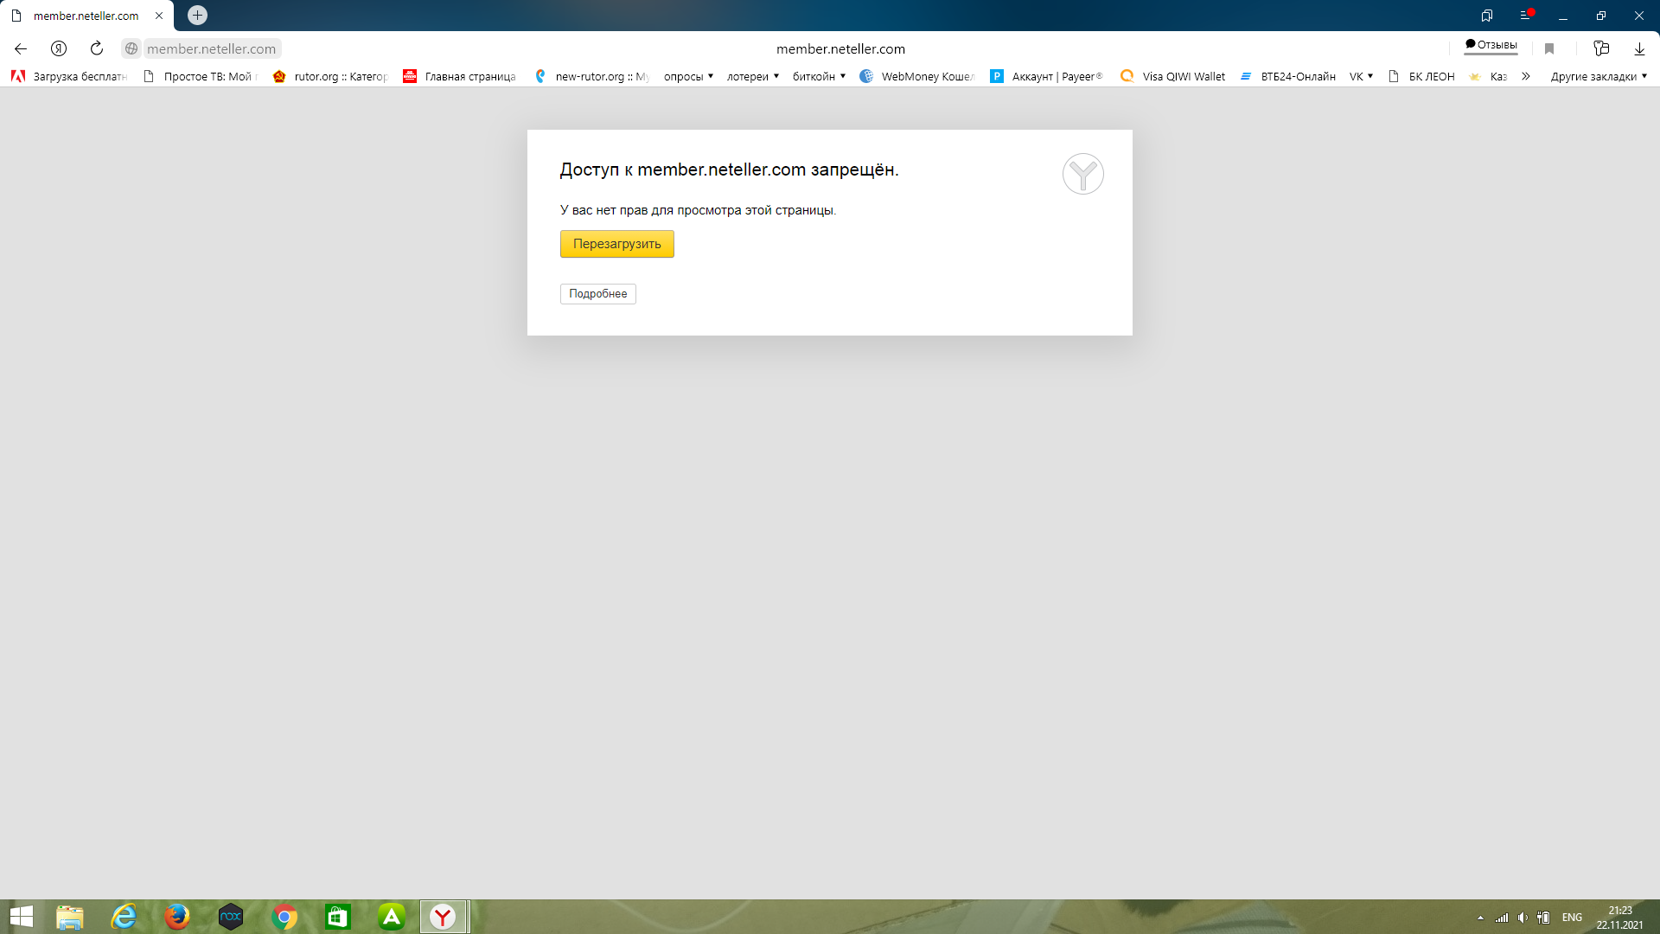Reload the page with refresh icon
Screen dimensions: 1660x934
[97, 48]
